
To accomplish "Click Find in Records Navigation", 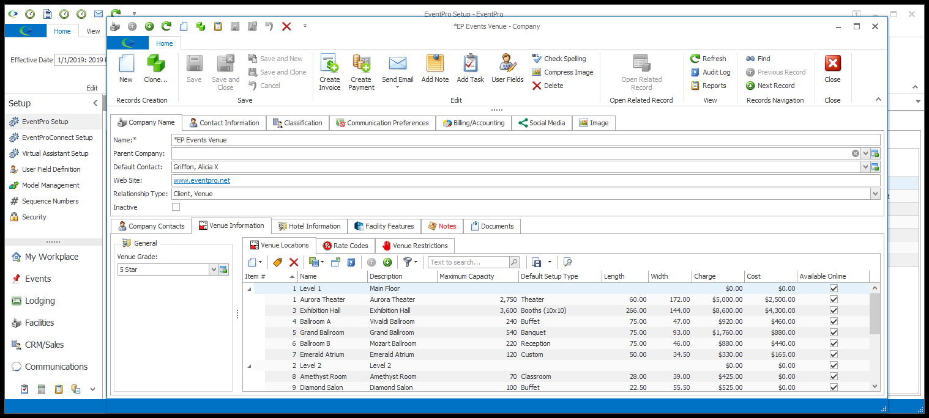I will point(758,59).
